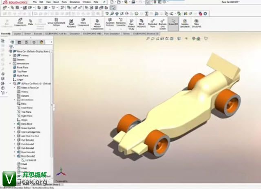Open dropdown under Move Component
Screen dimensions: 261x189
coord(83,29)
